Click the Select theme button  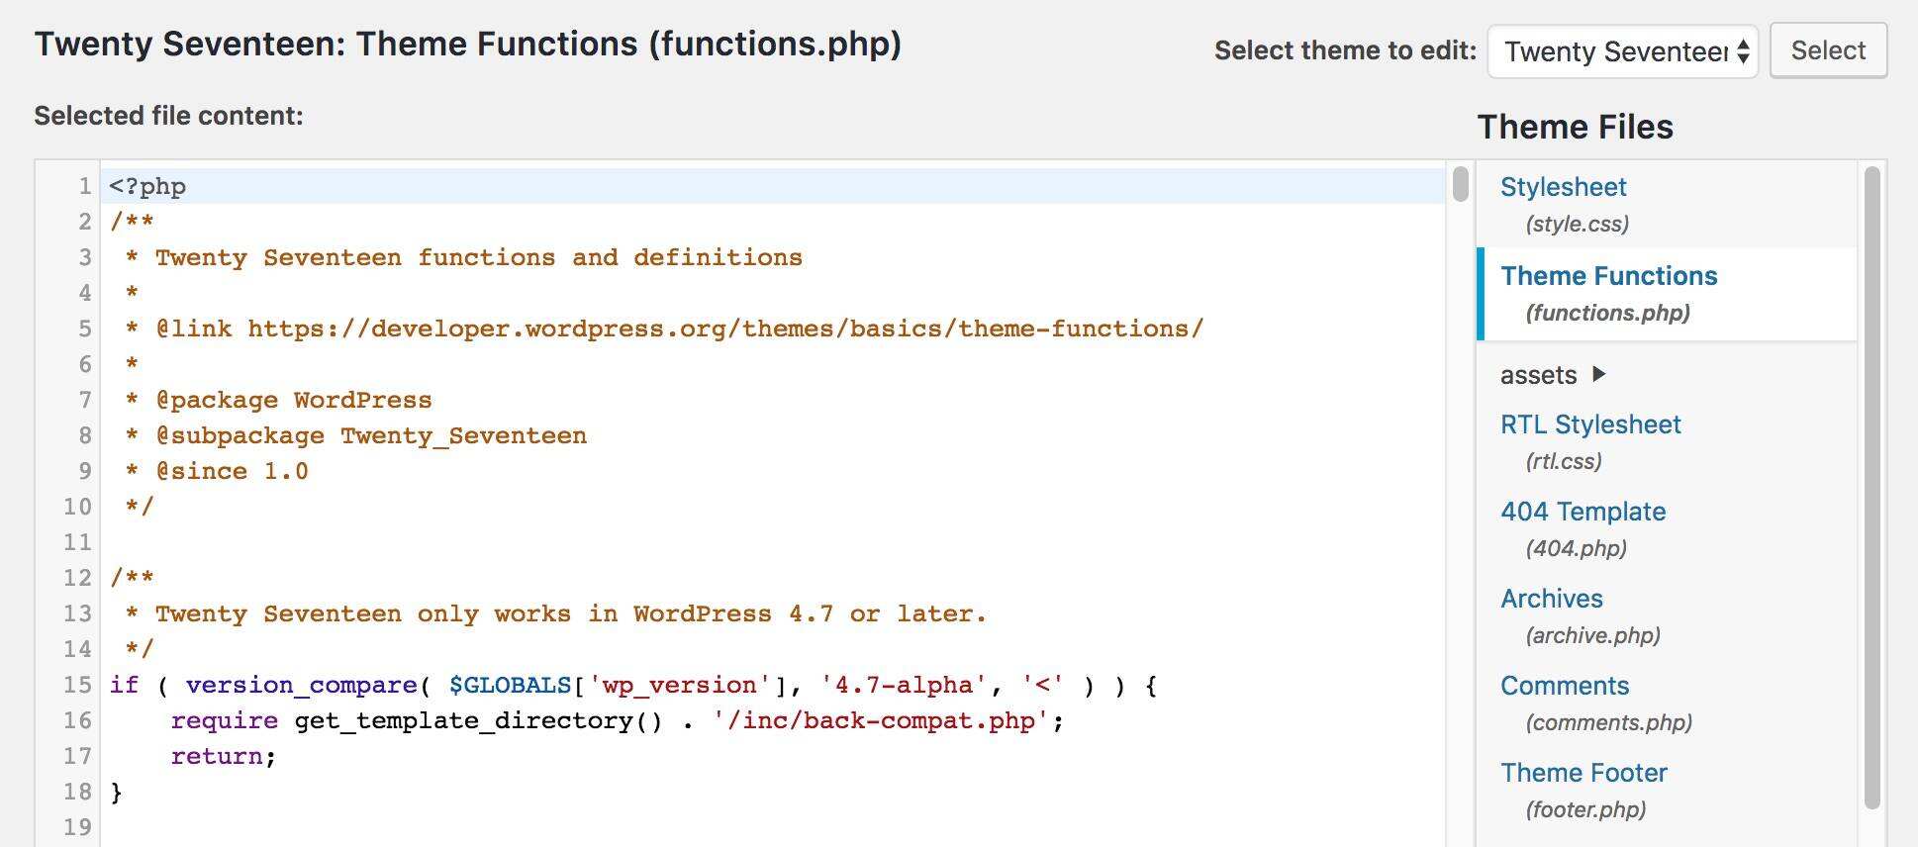1827,50
